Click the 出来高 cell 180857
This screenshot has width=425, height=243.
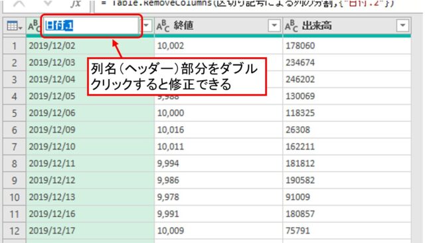pos(347,214)
